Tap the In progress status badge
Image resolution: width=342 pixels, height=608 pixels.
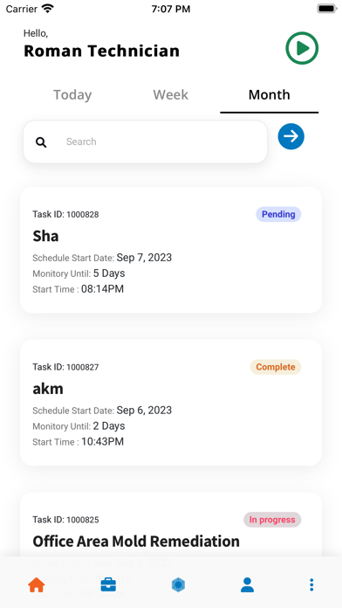(272, 520)
